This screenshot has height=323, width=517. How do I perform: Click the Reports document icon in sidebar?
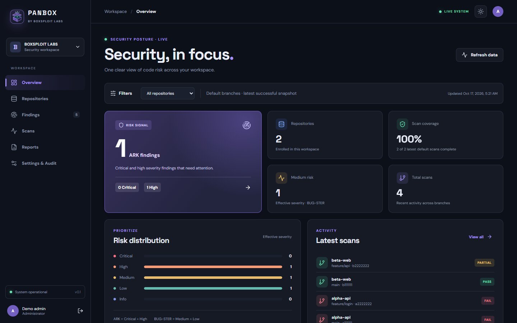click(x=14, y=147)
